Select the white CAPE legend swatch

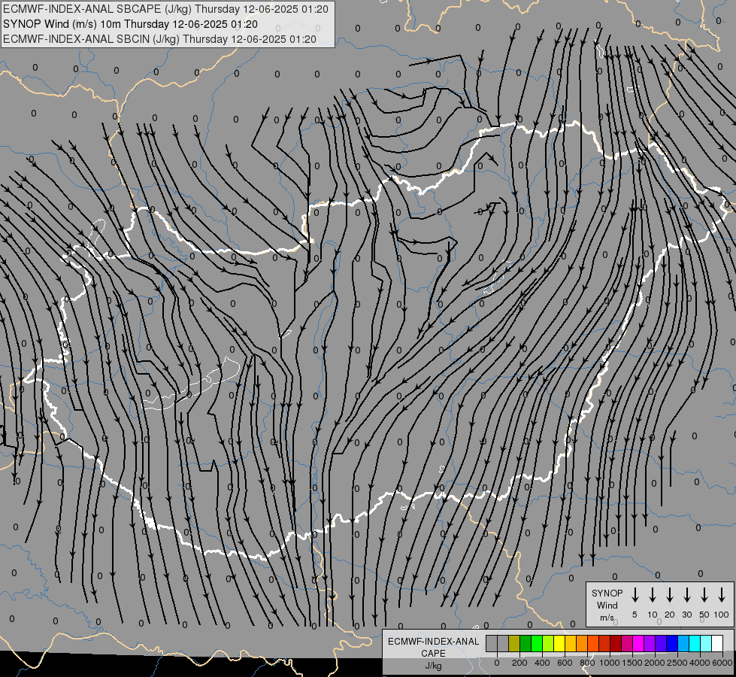point(717,643)
